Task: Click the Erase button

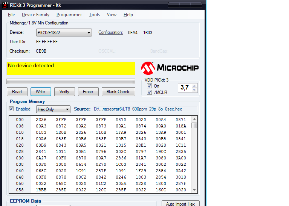Action: 88,92
